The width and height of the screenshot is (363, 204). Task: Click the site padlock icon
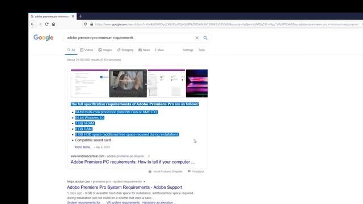[91, 24]
